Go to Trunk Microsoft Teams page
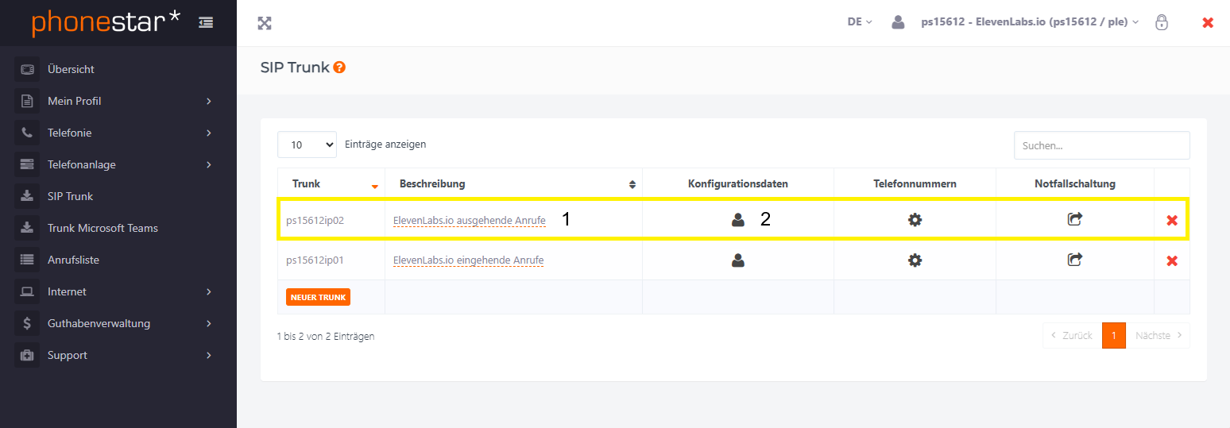This screenshot has width=1230, height=428. point(102,228)
